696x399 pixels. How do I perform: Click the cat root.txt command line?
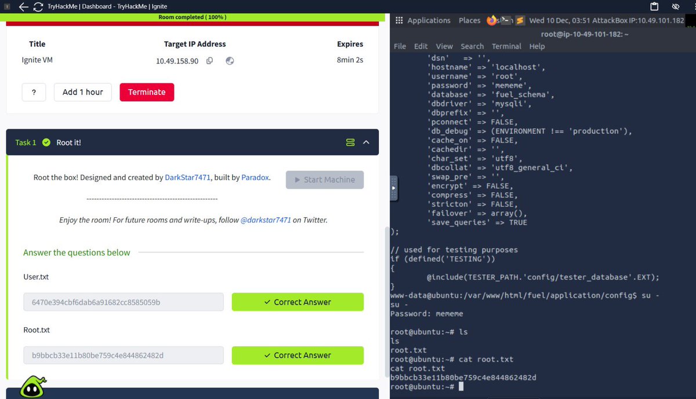pyautogui.click(x=452, y=360)
